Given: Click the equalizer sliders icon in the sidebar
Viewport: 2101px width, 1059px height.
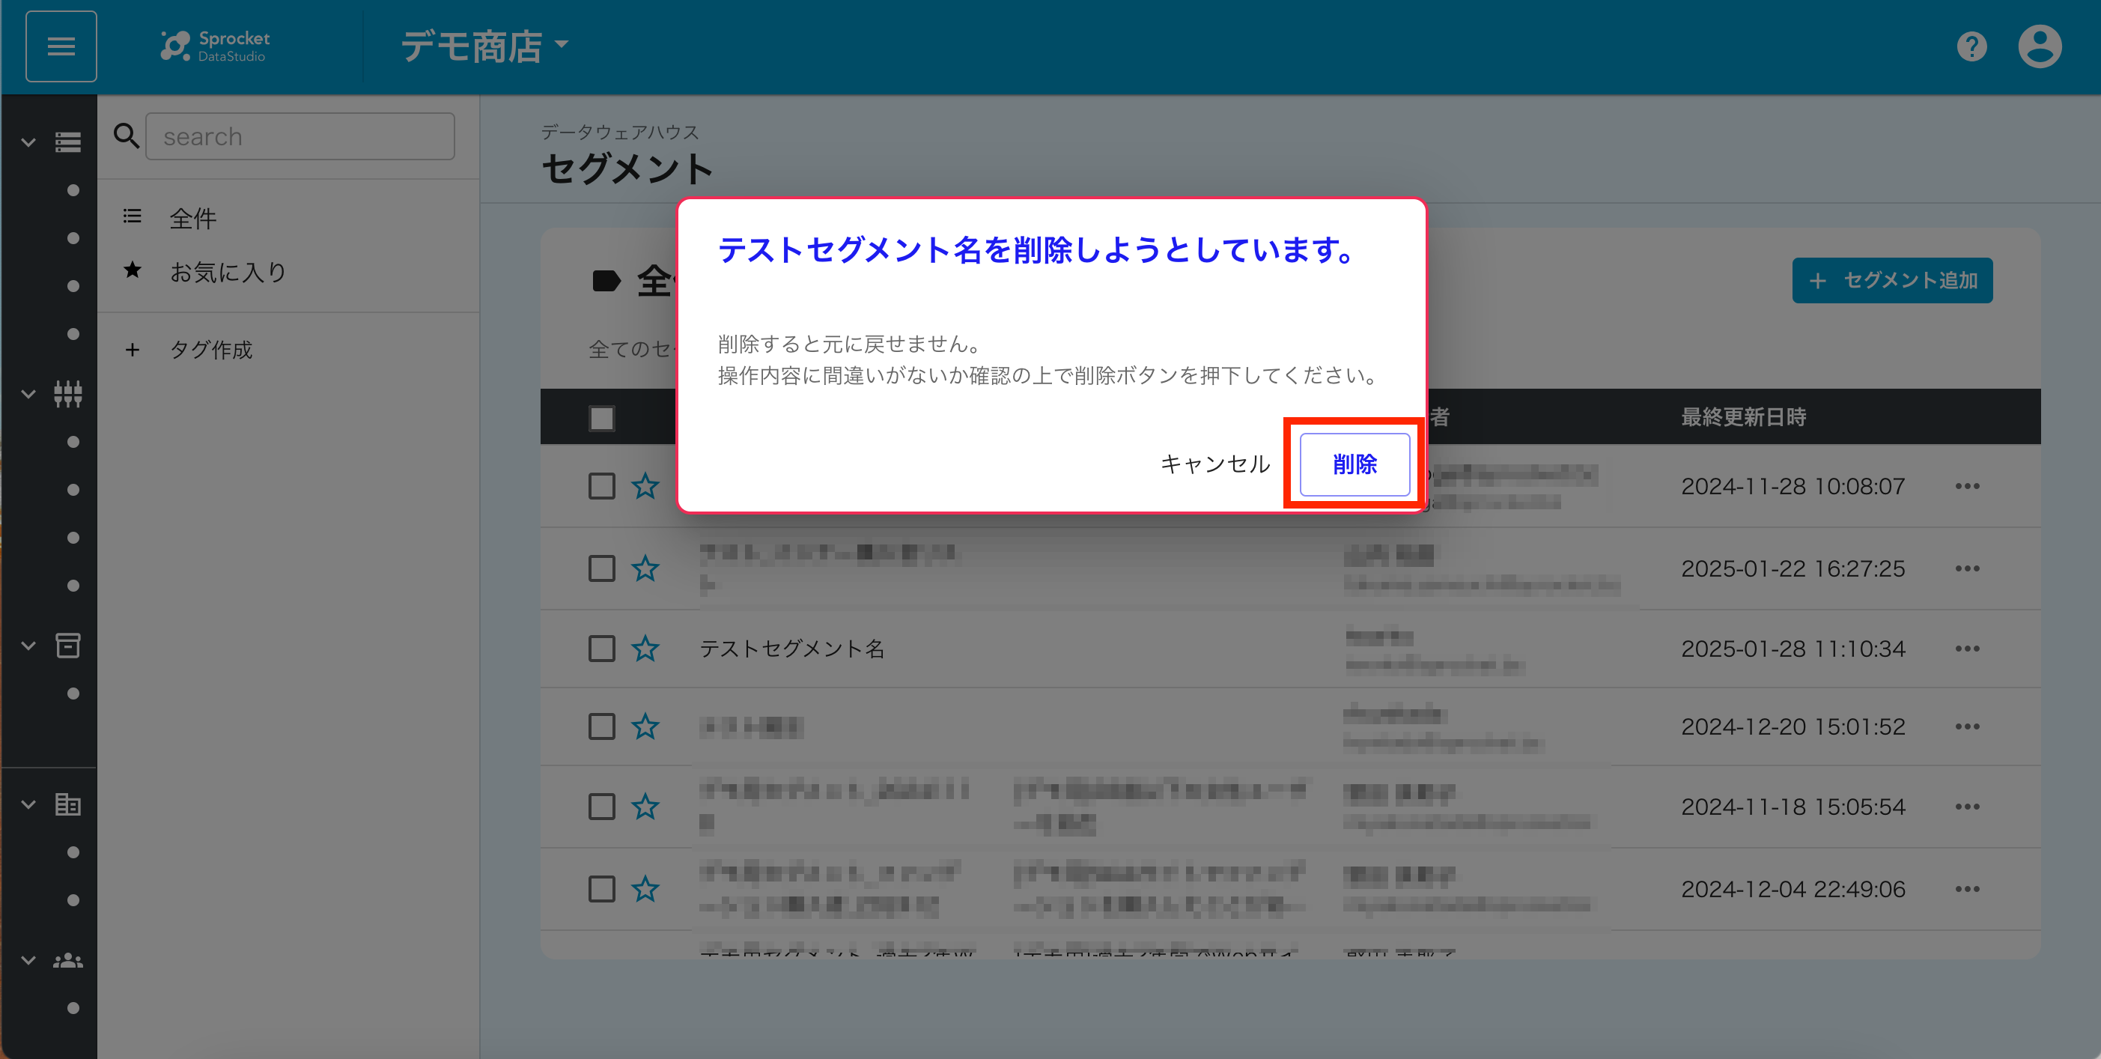Looking at the screenshot, I should 67,394.
